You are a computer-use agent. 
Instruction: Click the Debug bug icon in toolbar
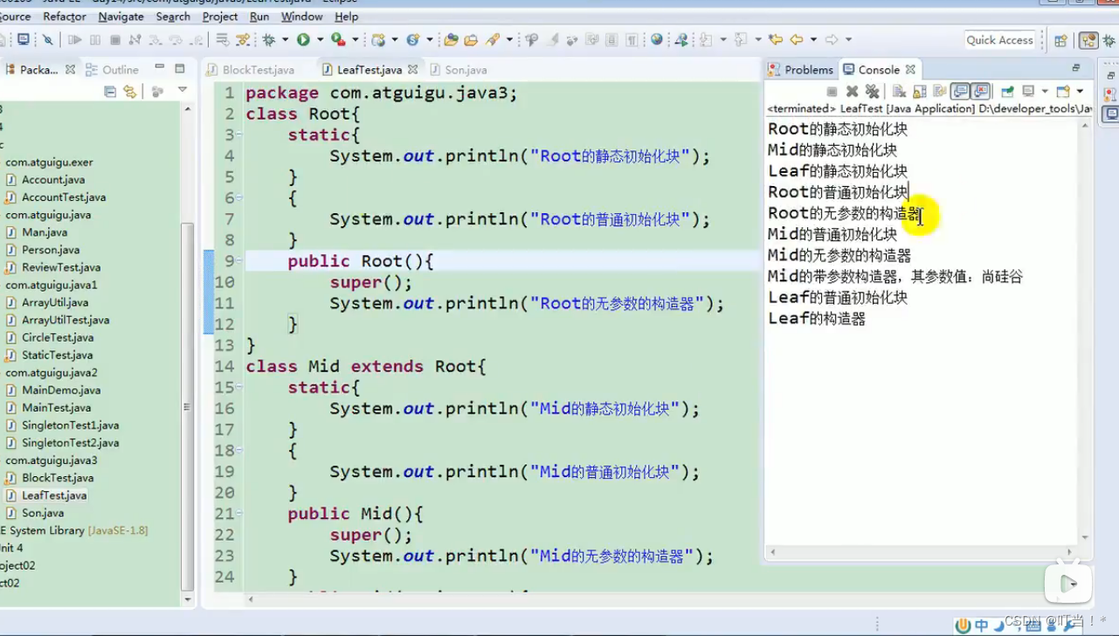[x=268, y=39]
